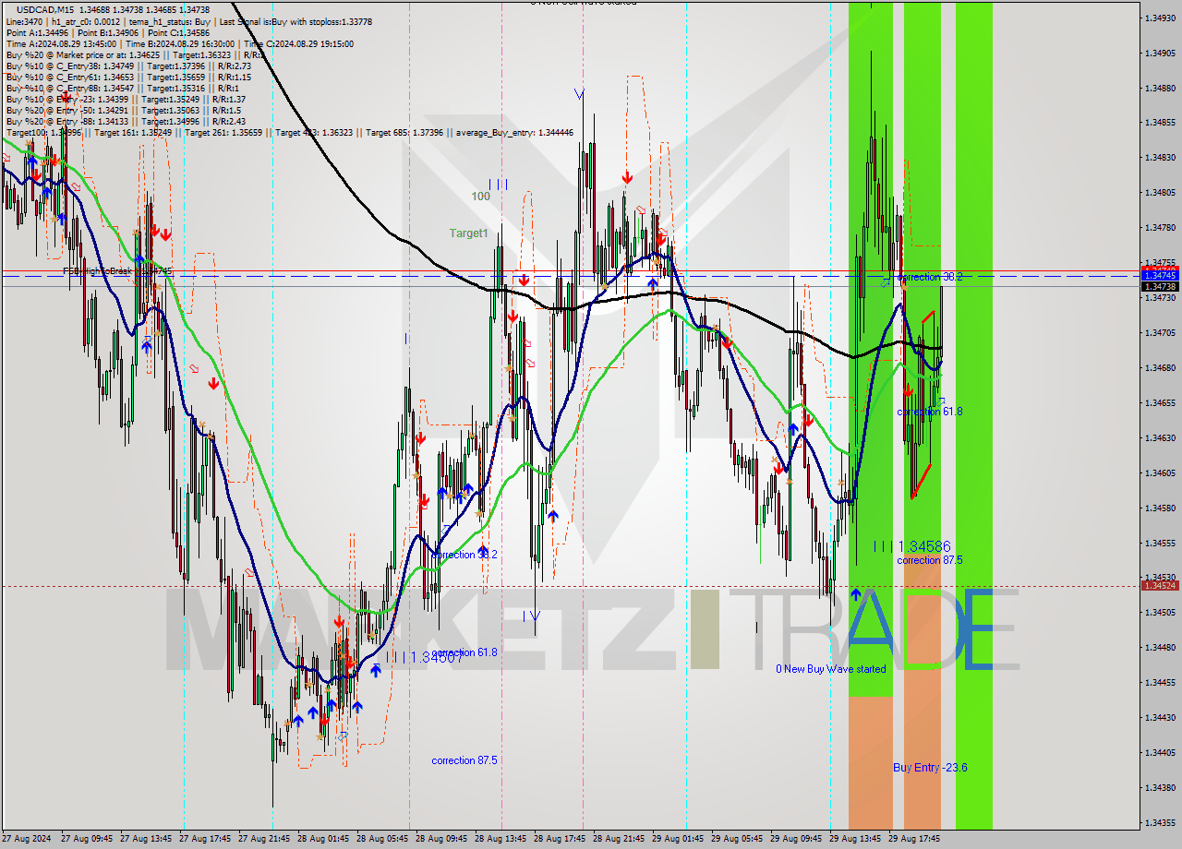Select the blue 1.34745 price tag on the axis
The image size is (1182, 849).
(1159, 276)
